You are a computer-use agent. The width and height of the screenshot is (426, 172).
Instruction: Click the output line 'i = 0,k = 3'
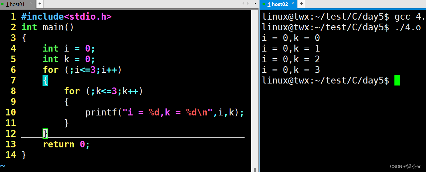291,70
